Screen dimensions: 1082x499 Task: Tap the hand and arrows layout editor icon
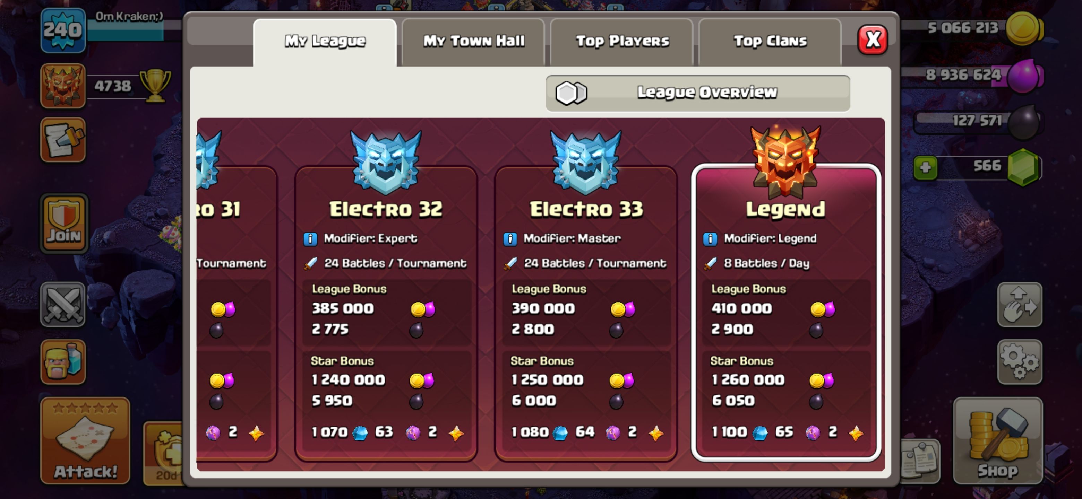(x=1020, y=304)
